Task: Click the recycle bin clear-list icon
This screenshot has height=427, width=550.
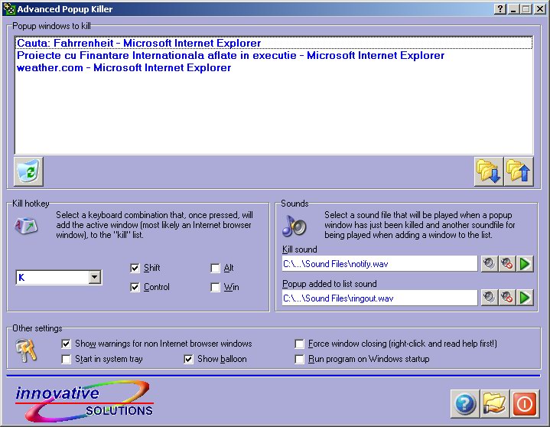Action: coord(28,171)
